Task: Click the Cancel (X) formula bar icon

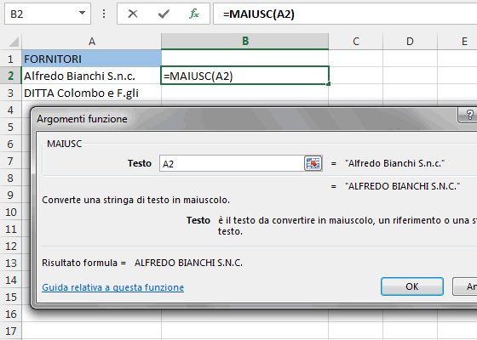Action: tap(133, 14)
